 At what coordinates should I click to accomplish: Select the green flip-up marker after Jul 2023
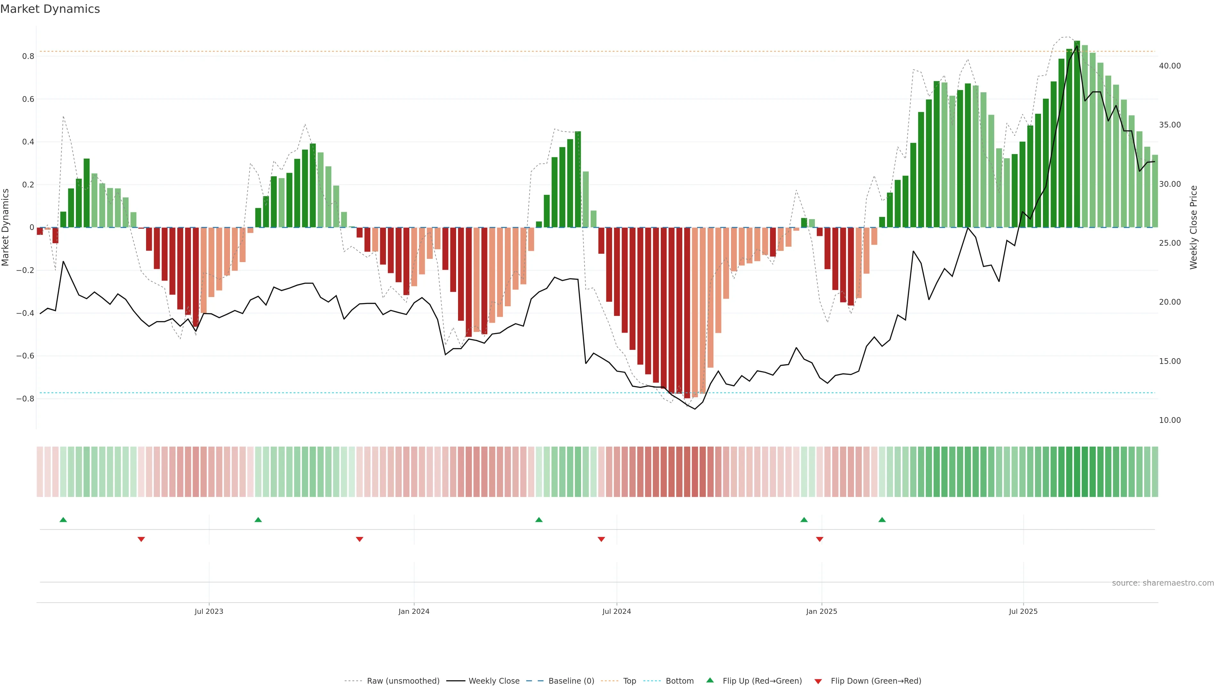258,520
